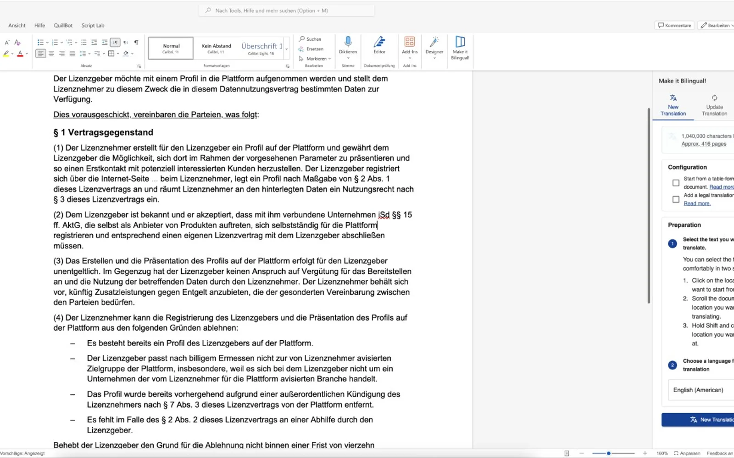Image resolution: width=734 pixels, height=458 pixels.
Task: Click the bulleted list icon
Action: pos(40,42)
